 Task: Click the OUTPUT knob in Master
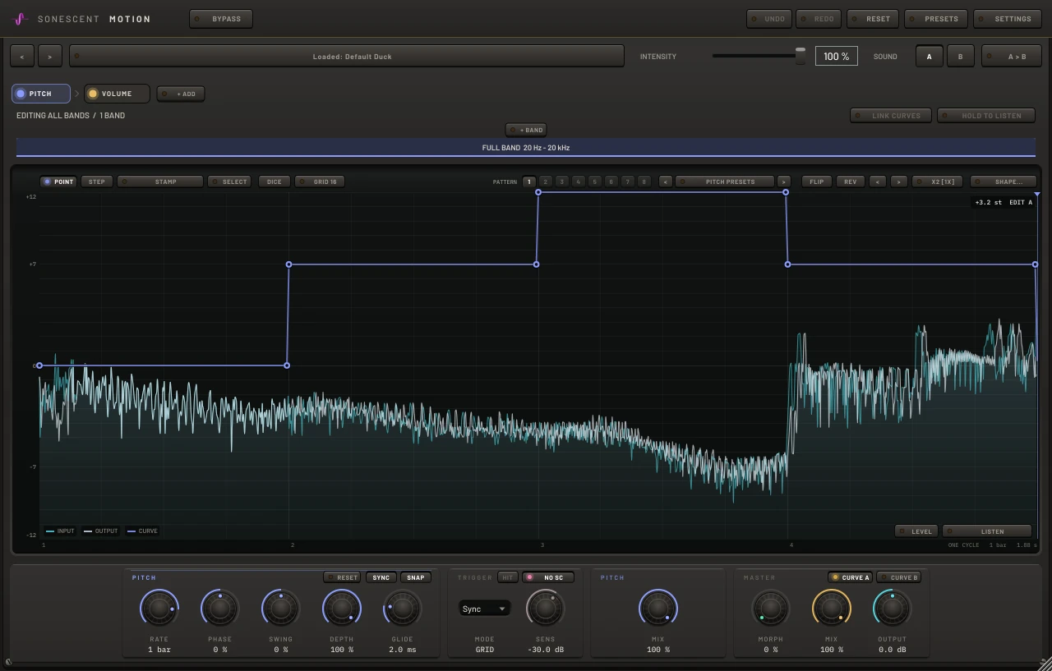[892, 609]
